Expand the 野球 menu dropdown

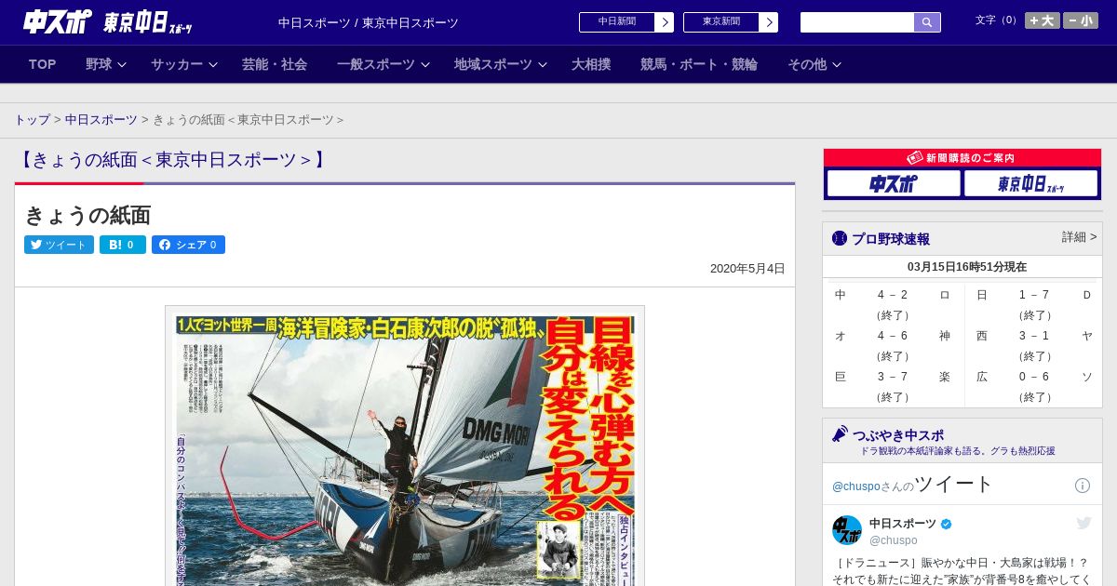[x=106, y=64]
